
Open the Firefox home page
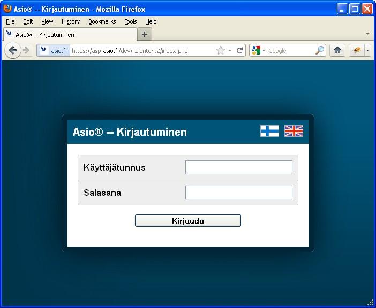pyautogui.click(x=337, y=50)
